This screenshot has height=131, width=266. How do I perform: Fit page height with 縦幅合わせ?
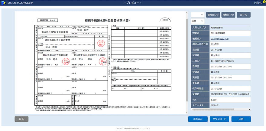[228, 15]
